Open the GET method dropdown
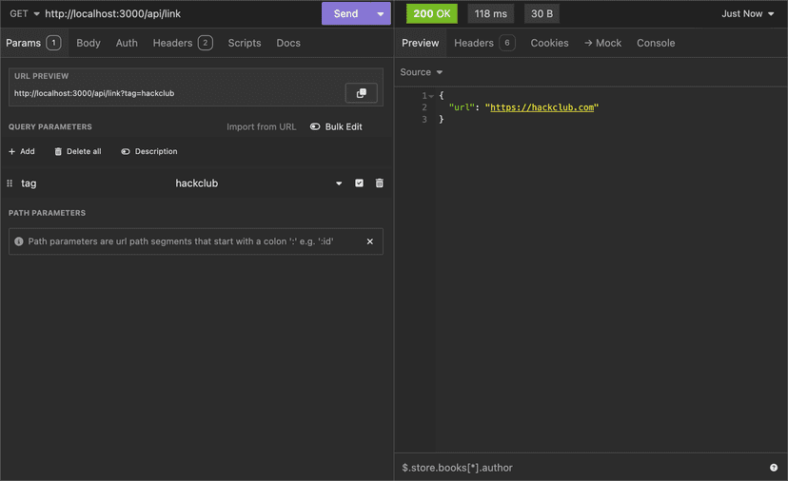 pos(25,14)
